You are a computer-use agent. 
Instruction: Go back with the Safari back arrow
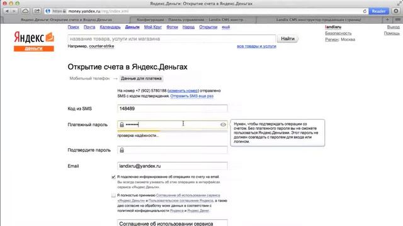[x=7, y=11]
